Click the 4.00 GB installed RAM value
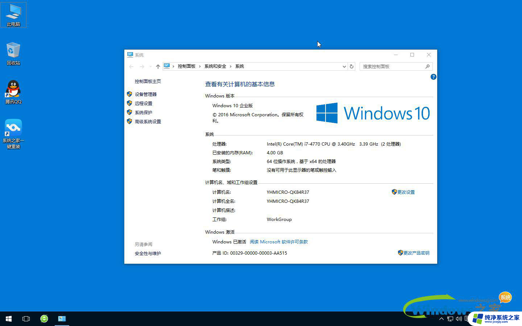Viewport: 522px width, 326px height. point(275,152)
